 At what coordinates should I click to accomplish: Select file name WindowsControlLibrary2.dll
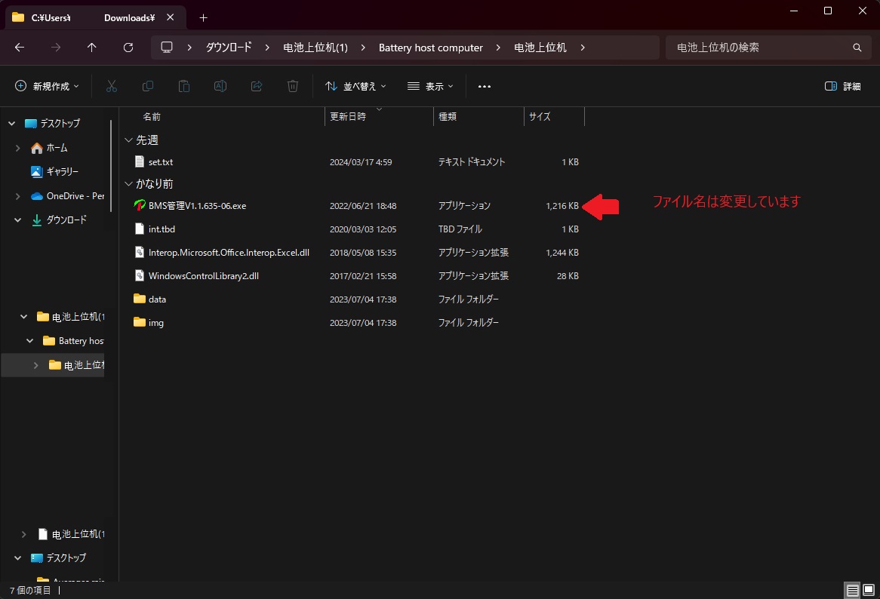[204, 275]
